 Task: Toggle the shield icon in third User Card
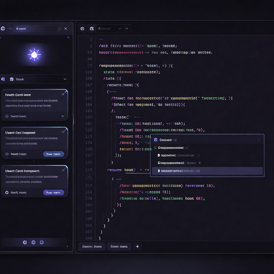(7, 192)
